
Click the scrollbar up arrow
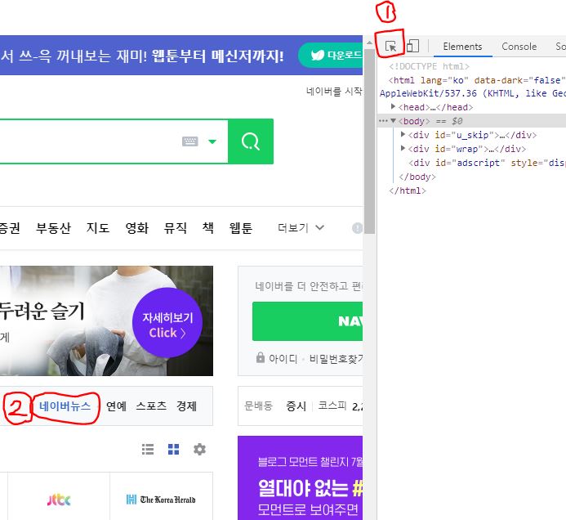point(369,43)
